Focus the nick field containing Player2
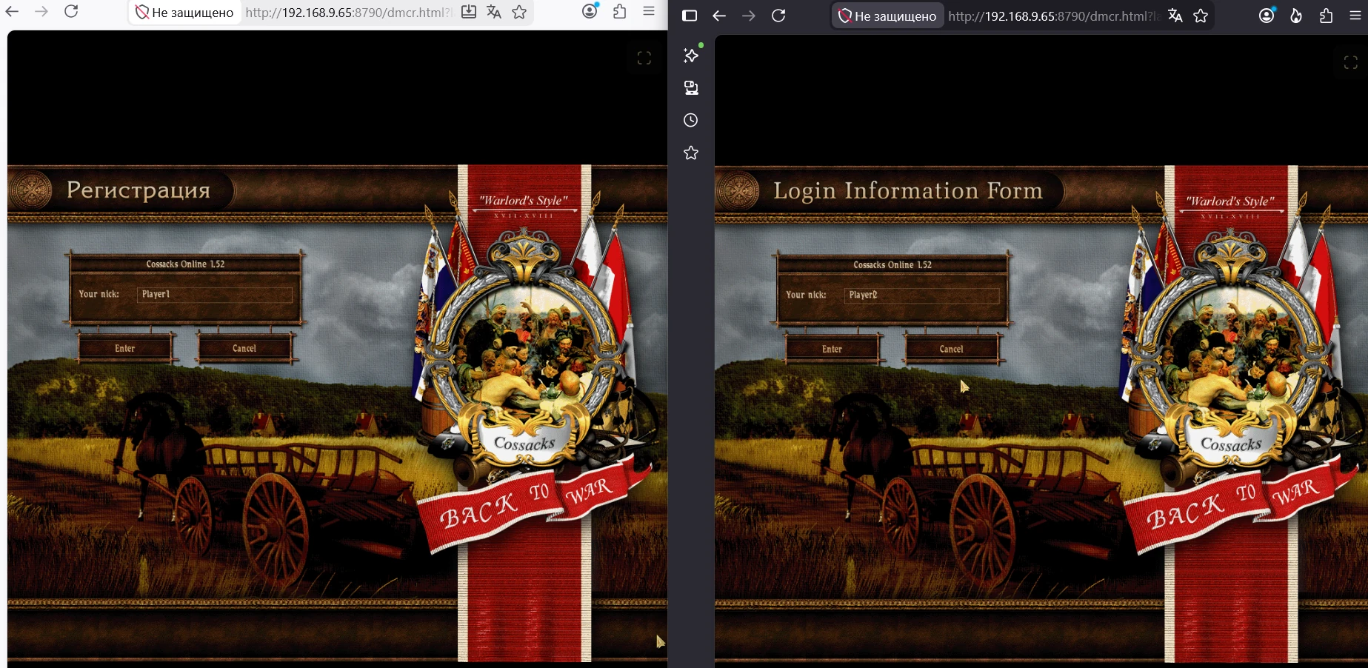1368x668 pixels. tap(921, 295)
